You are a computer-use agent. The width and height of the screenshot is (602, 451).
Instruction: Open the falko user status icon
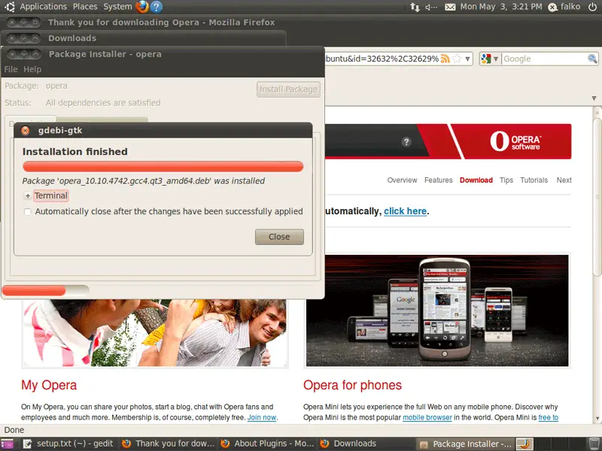coord(552,7)
